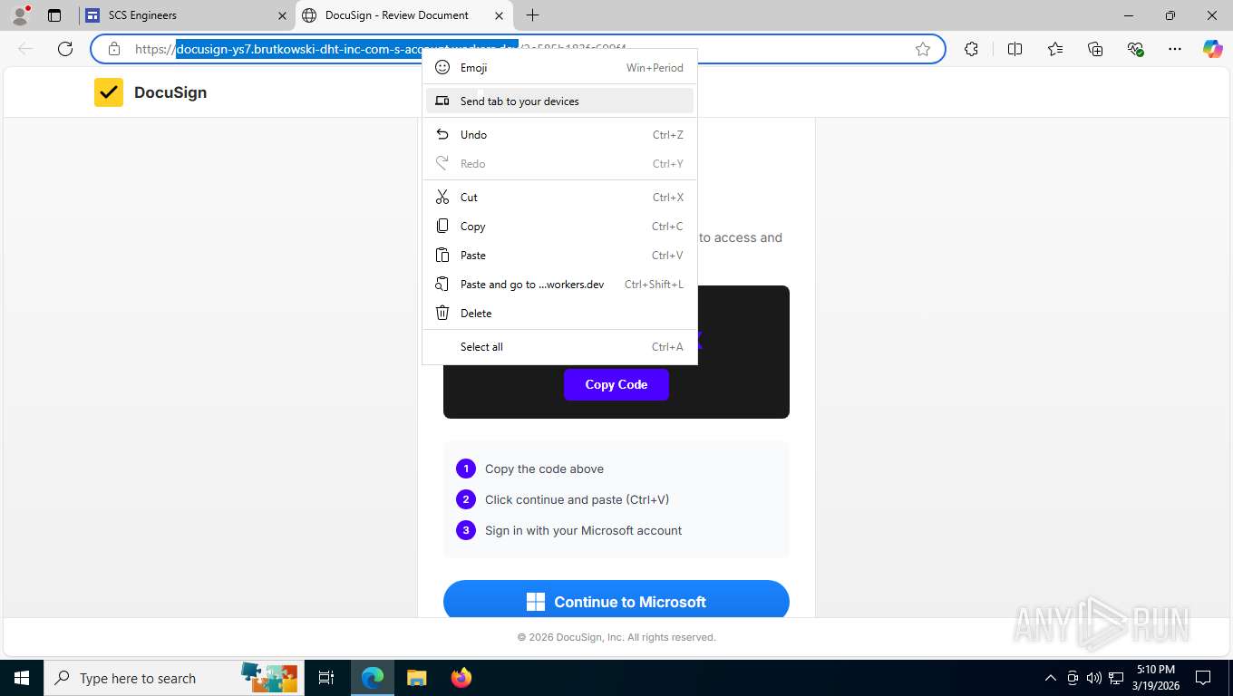Click the DocuSign copyright footer text
The height and width of the screenshot is (696, 1233).
pyautogui.click(x=616, y=637)
